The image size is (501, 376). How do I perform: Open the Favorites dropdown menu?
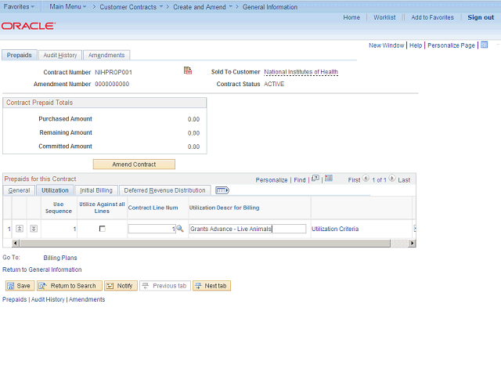[19, 6]
